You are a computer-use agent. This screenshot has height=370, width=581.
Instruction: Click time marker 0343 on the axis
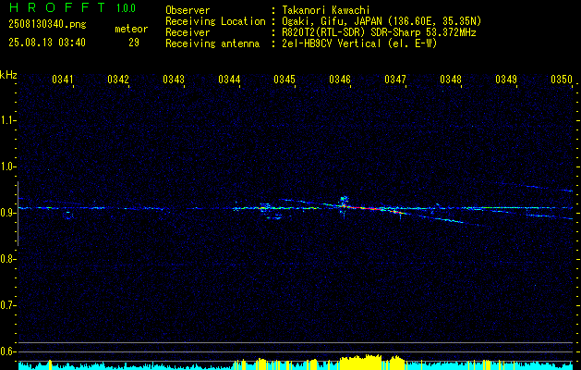pyautogui.click(x=174, y=80)
